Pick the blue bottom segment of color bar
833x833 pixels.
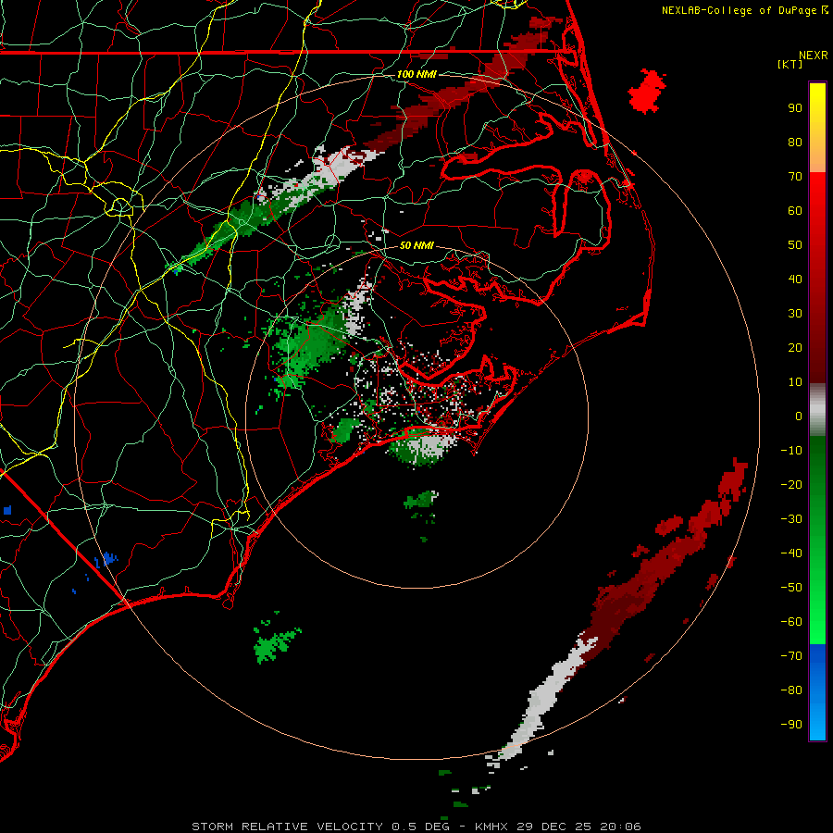(x=817, y=692)
